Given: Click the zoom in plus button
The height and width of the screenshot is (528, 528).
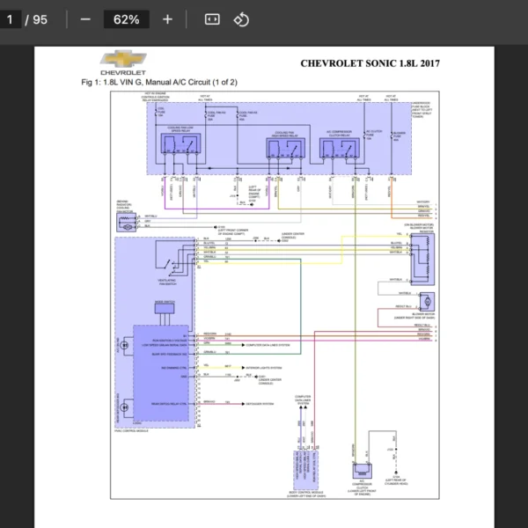Looking at the screenshot, I should 168,19.
